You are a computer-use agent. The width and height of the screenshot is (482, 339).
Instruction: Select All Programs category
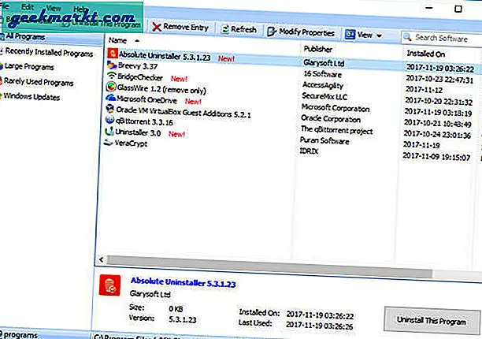25,36
